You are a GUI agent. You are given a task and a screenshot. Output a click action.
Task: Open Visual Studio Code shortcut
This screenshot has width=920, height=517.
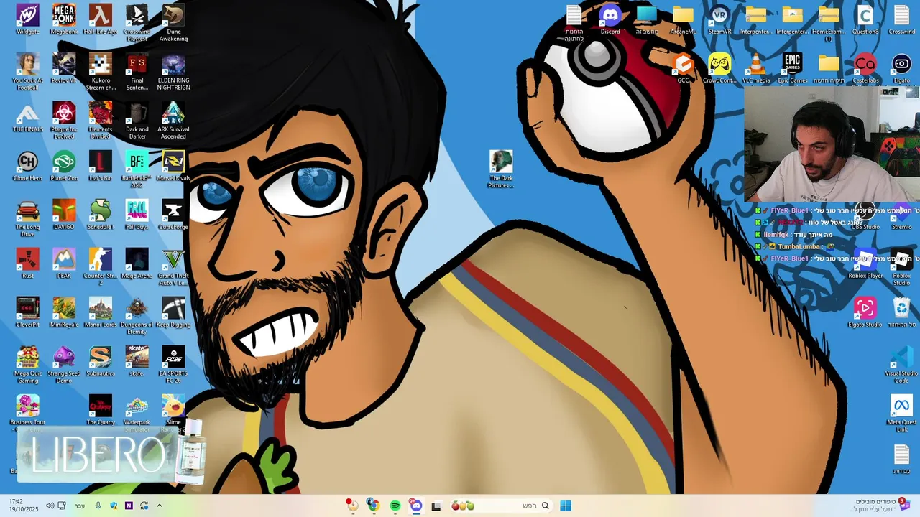click(901, 365)
